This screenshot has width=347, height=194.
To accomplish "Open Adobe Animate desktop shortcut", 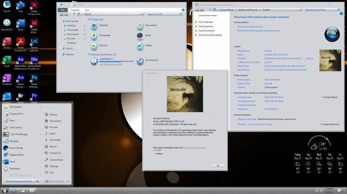I will tap(20, 81).
